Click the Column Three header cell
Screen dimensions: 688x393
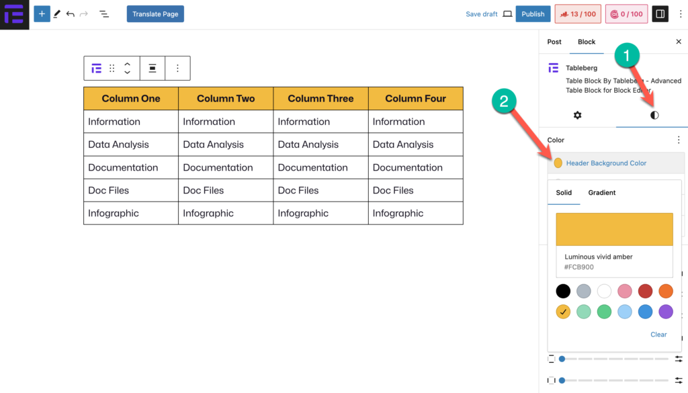[320, 99]
